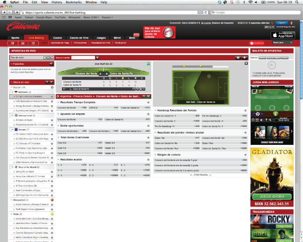
Task: Open the Casino tab
Action: (57, 38)
